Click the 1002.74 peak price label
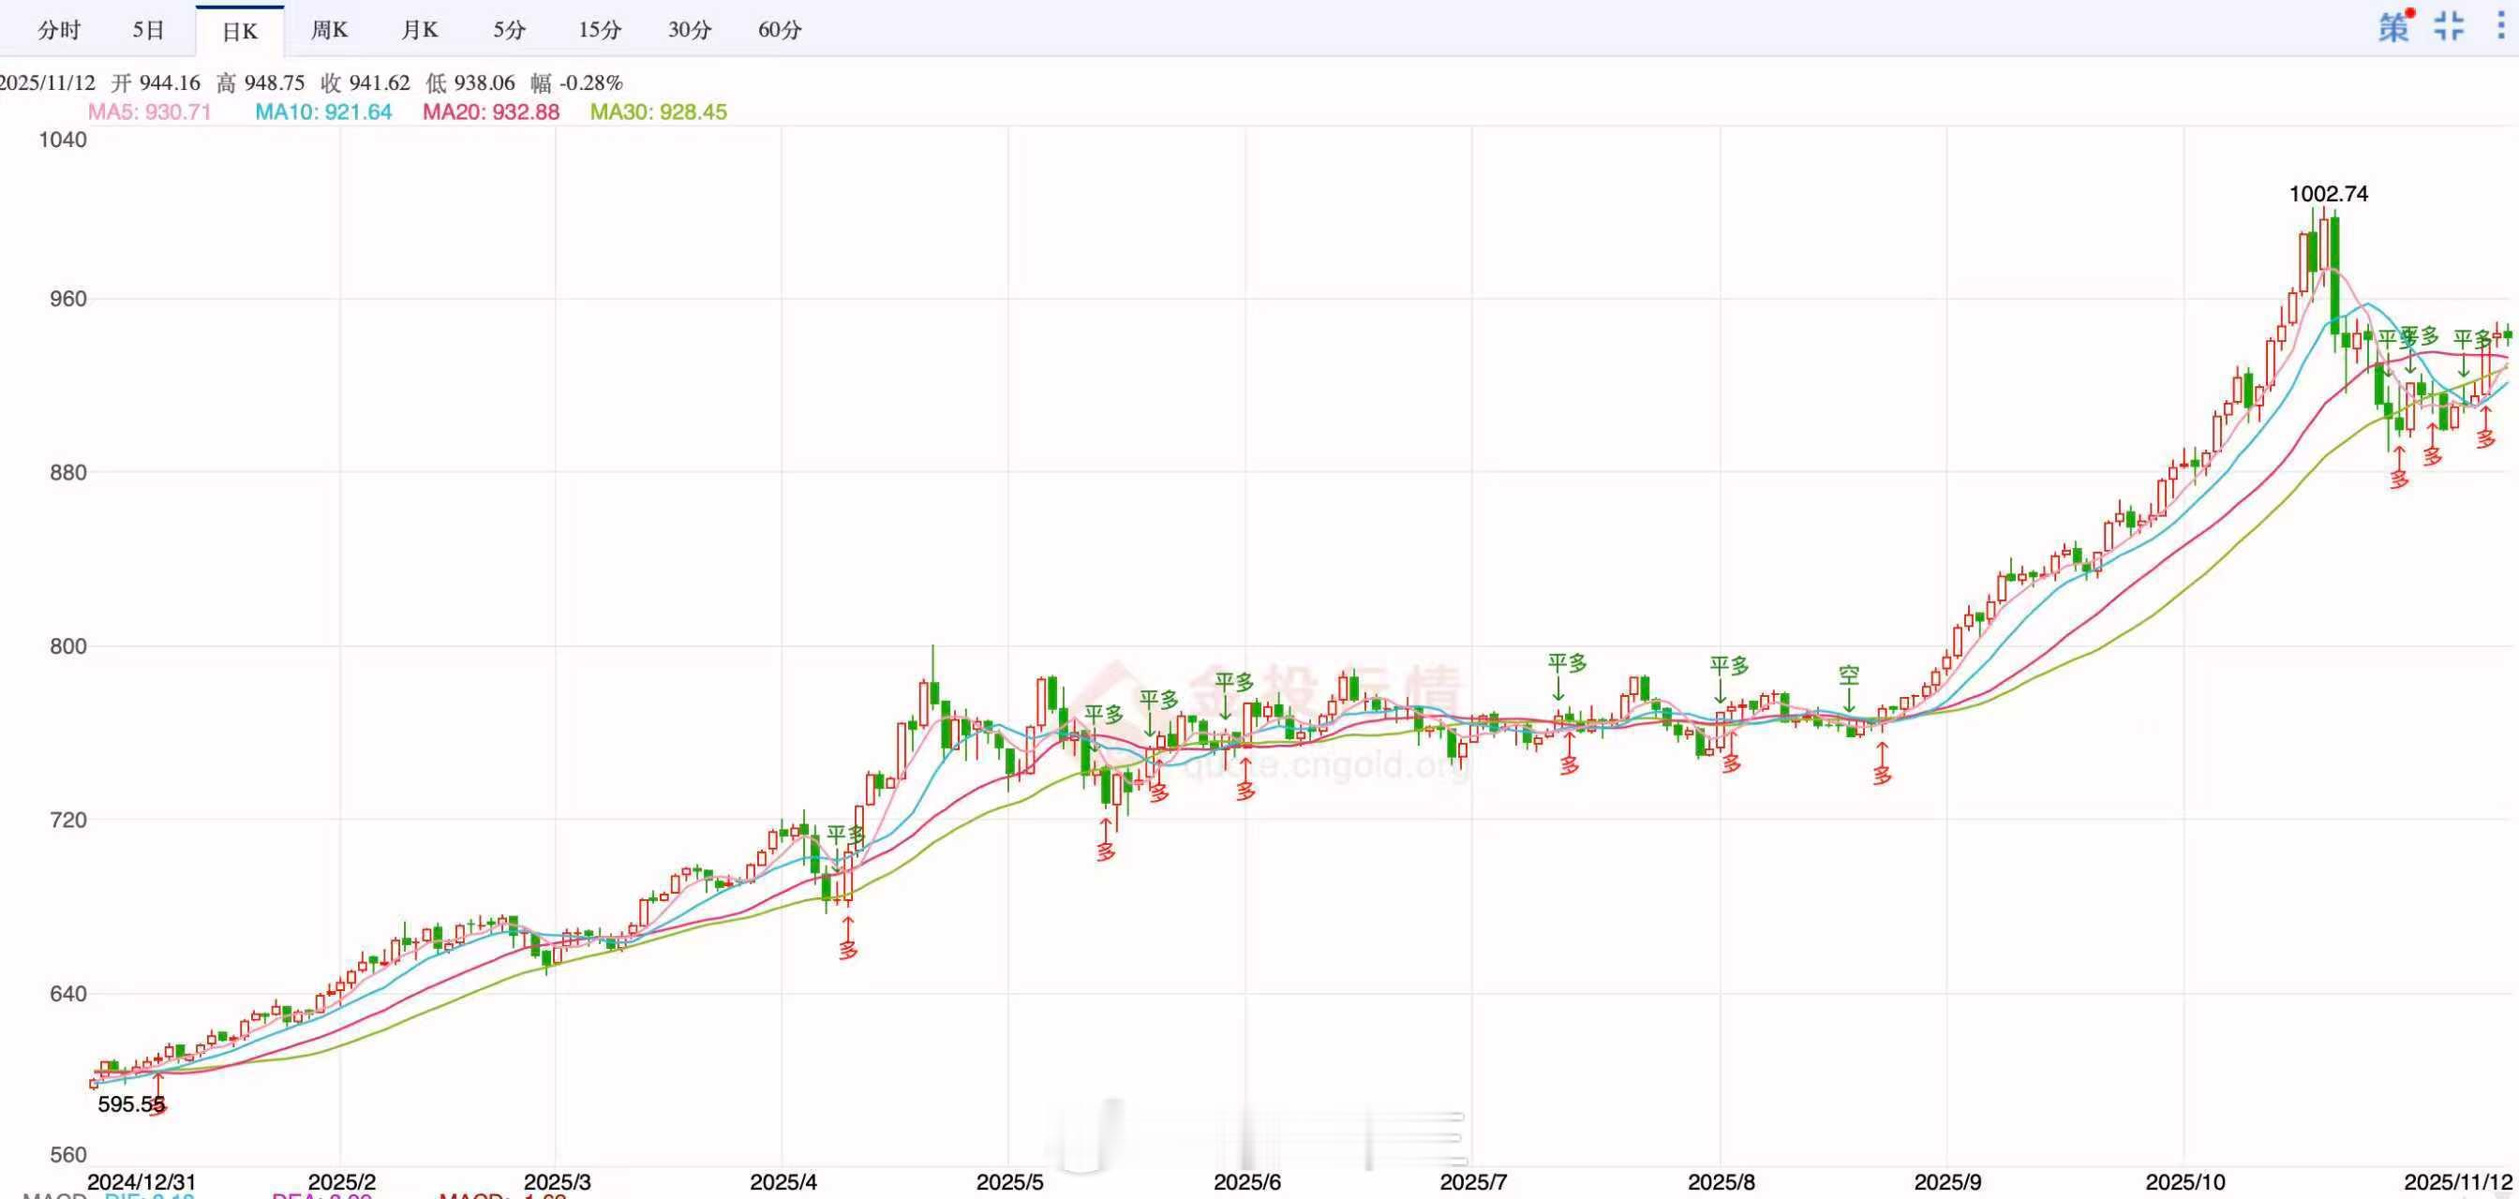Viewport: 2519px width, 1199px height. pos(2329,195)
